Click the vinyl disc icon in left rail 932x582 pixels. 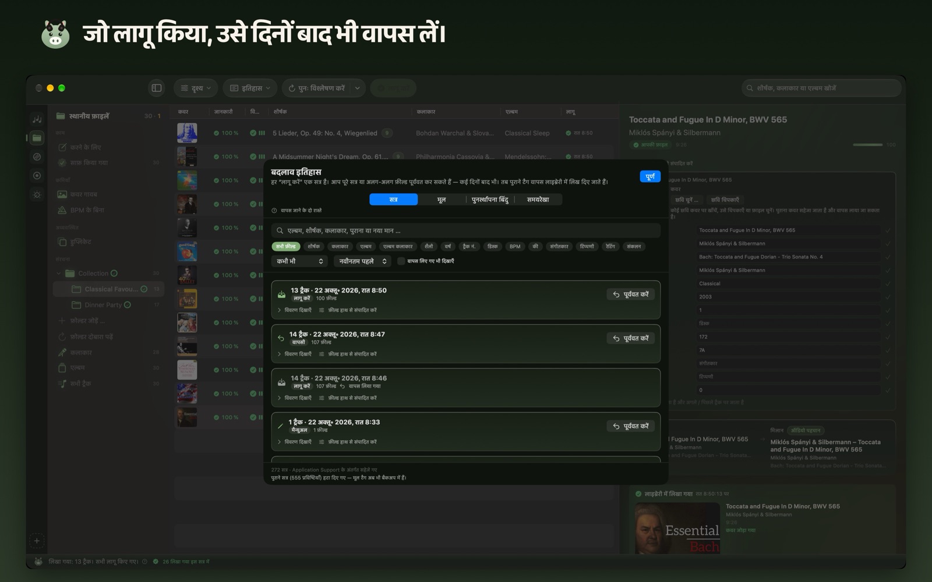(37, 157)
